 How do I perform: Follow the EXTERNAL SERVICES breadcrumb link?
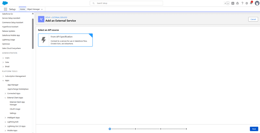[x=60, y=17]
